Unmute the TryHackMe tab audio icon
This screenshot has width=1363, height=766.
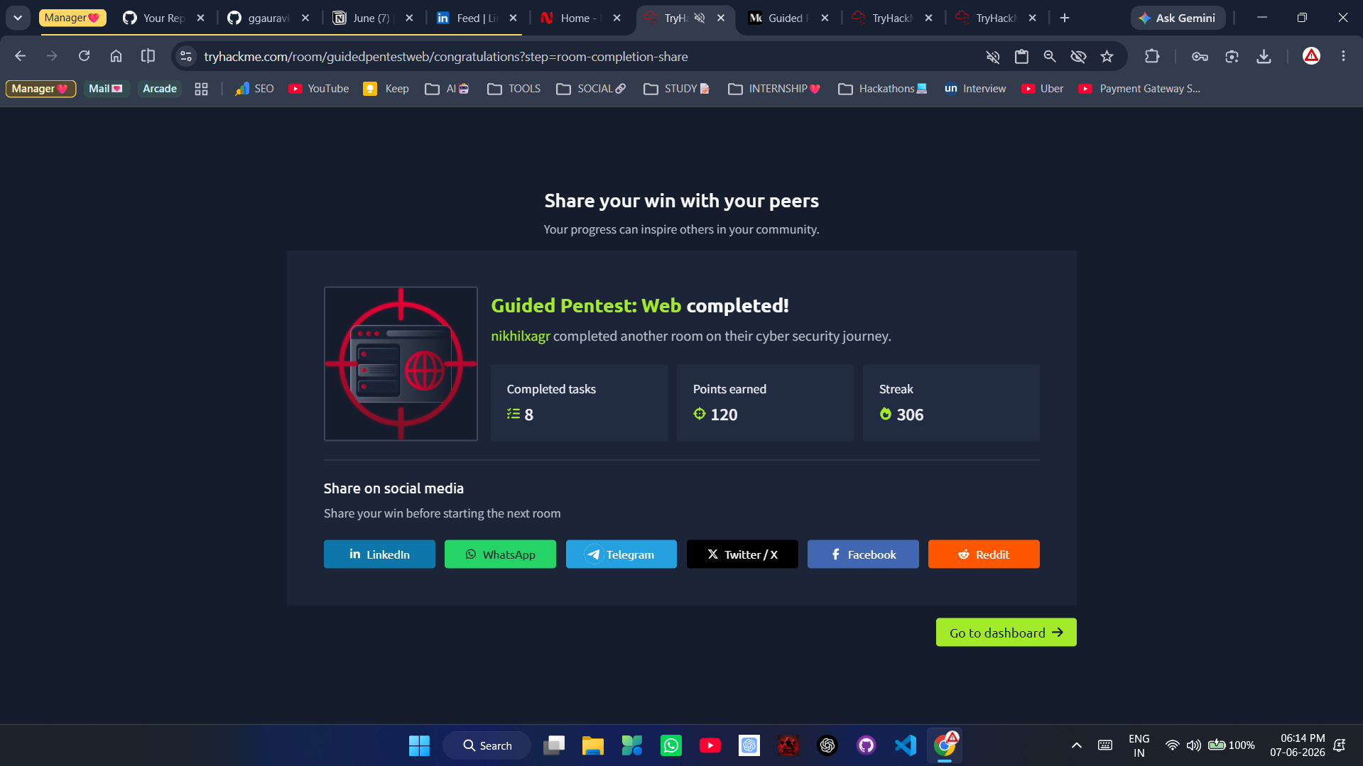tap(700, 18)
